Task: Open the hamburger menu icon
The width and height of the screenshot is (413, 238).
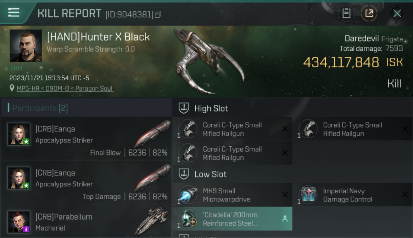Action: pyautogui.click(x=14, y=12)
